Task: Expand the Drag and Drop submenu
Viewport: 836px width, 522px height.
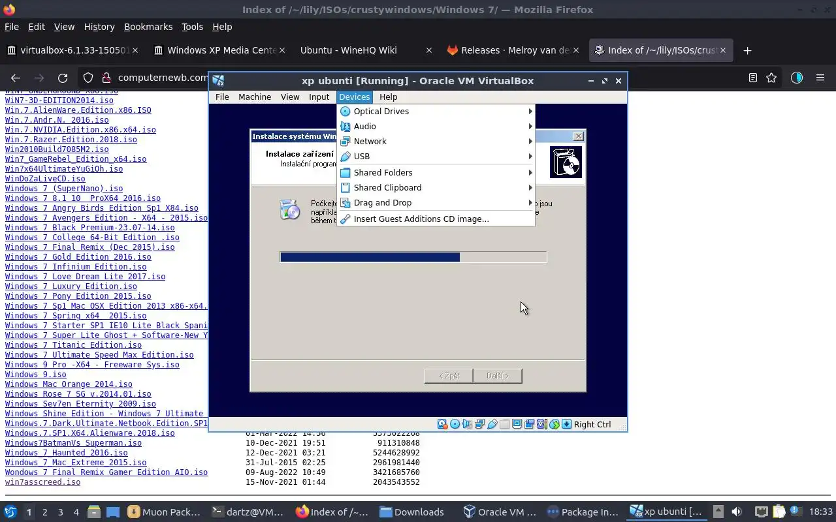Action: point(436,202)
